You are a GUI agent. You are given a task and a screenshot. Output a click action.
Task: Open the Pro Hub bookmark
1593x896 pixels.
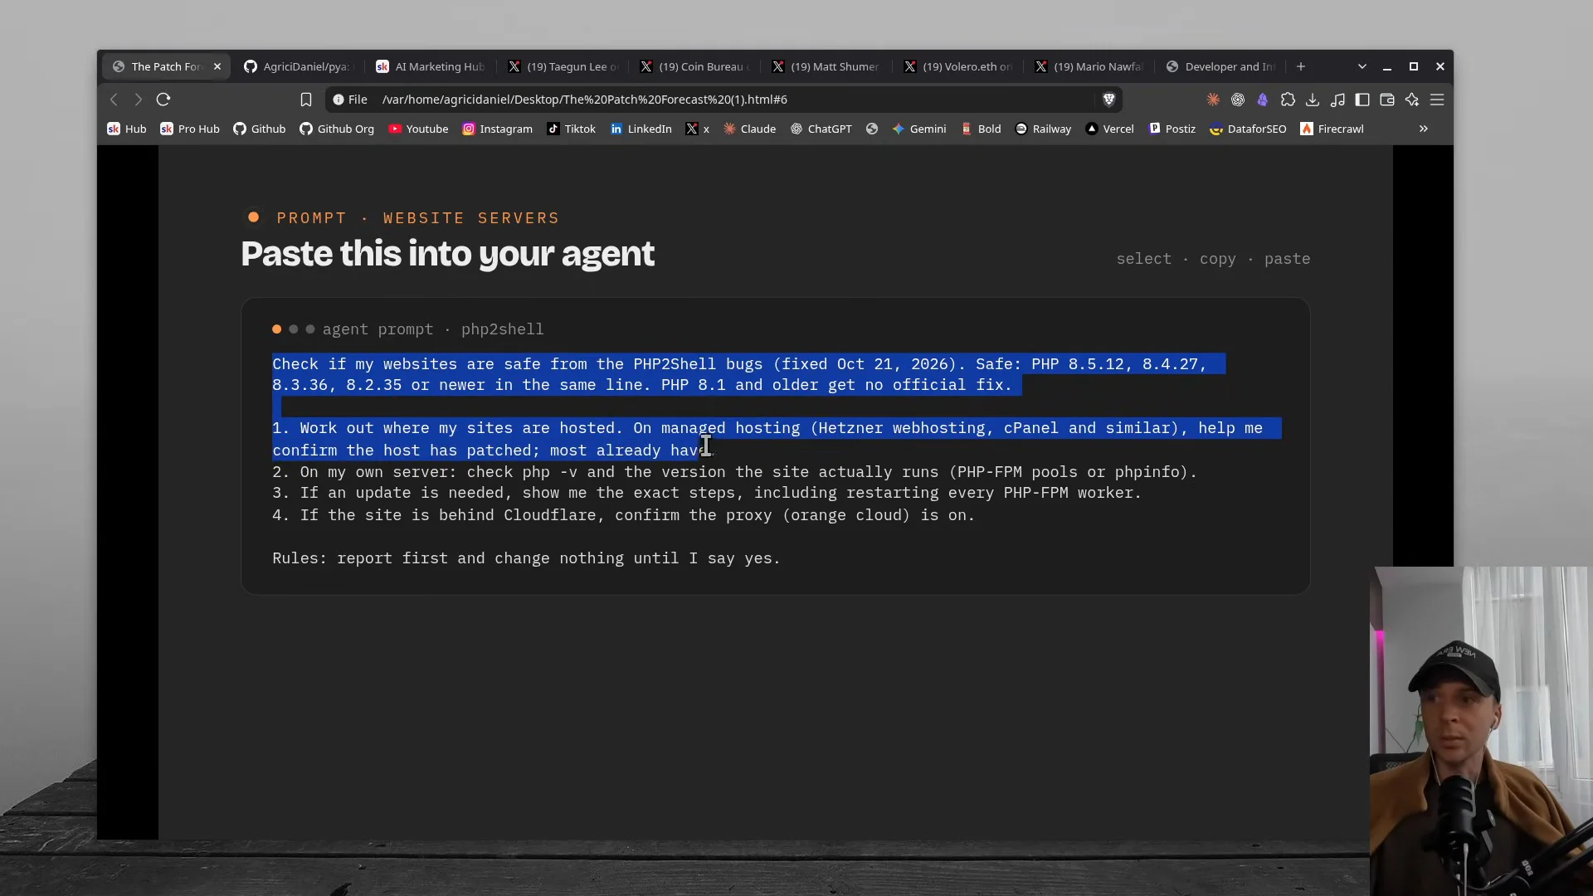point(190,129)
